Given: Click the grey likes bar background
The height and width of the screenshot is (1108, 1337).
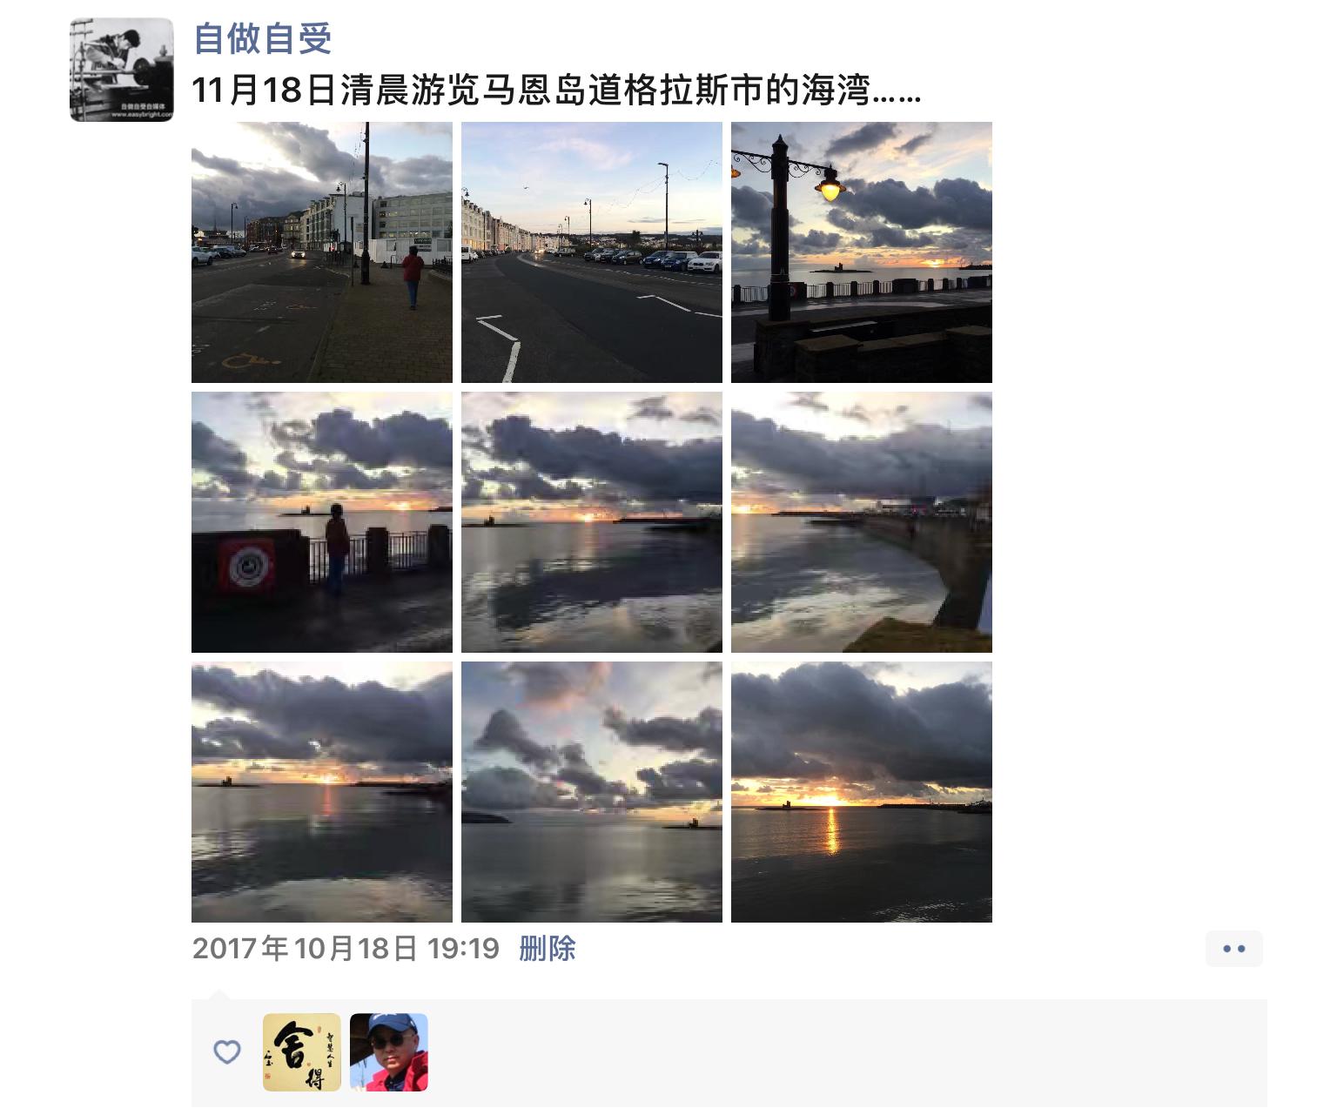Looking at the screenshot, I should pyautogui.click(x=844, y=1052).
